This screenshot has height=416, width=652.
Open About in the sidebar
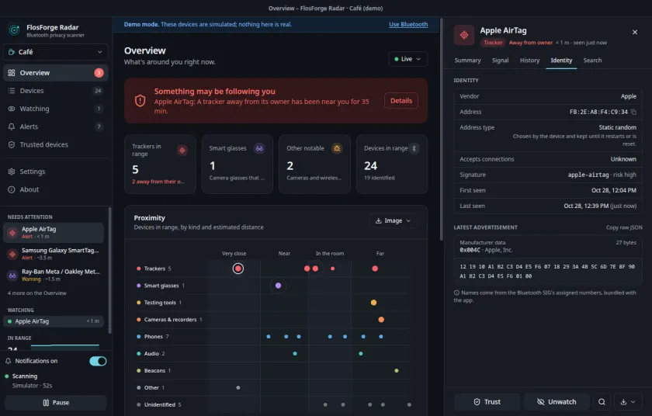56,189
